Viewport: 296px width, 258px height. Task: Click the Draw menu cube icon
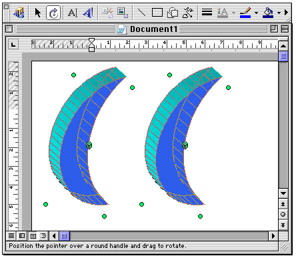click(19, 13)
